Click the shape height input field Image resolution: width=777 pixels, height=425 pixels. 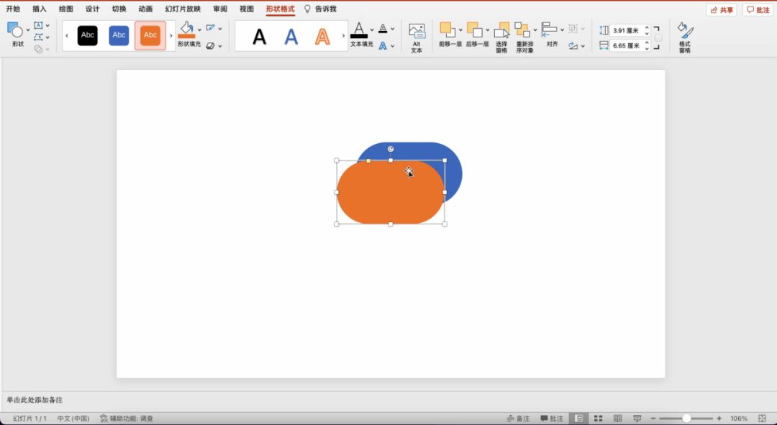click(x=626, y=30)
